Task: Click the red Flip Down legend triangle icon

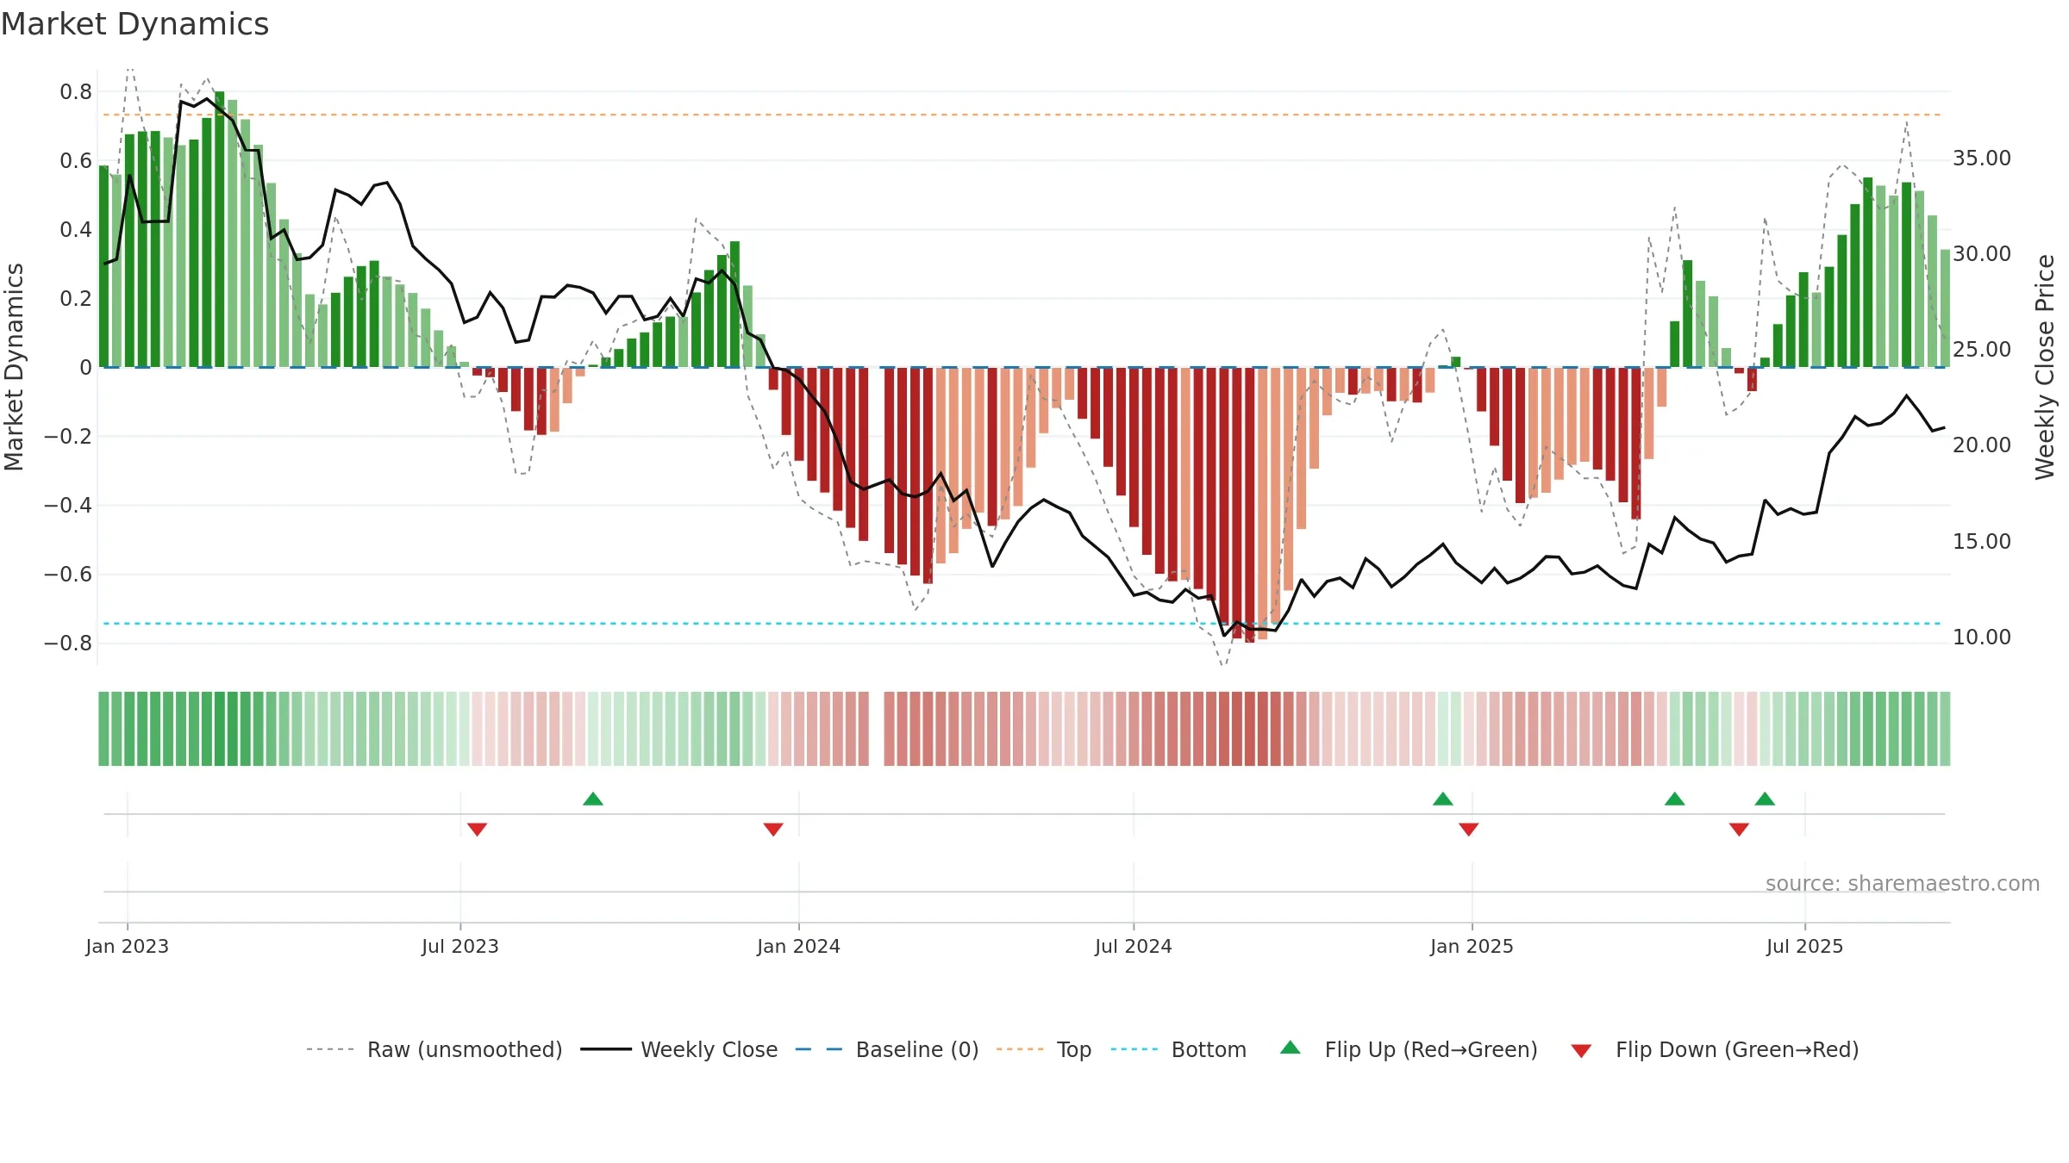Action: coord(1581,1051)
